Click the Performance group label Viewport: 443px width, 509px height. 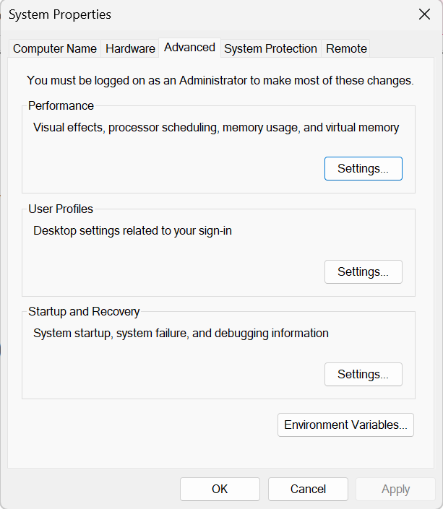[x=61, y=106]
